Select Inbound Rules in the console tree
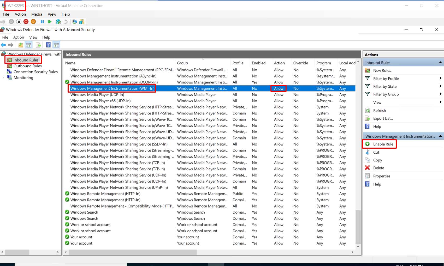 (26, 60)
